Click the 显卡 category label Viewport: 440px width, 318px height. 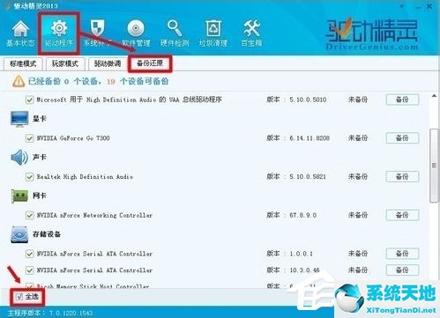tap(40, 119)
